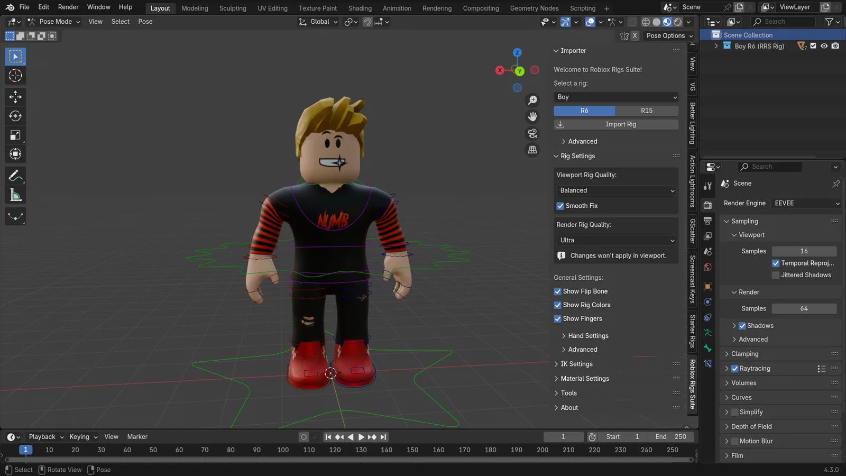Select the Scale tool
Viewport: 846px width, 476px height.
tap(15, 135)
